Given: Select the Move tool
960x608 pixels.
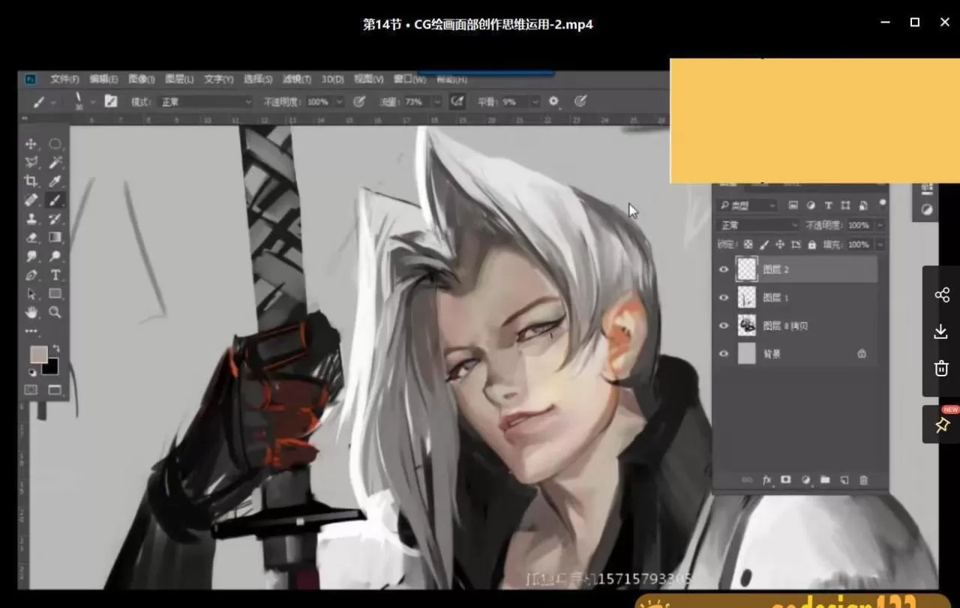Looking at the screenshot, I should click(31, 144).
